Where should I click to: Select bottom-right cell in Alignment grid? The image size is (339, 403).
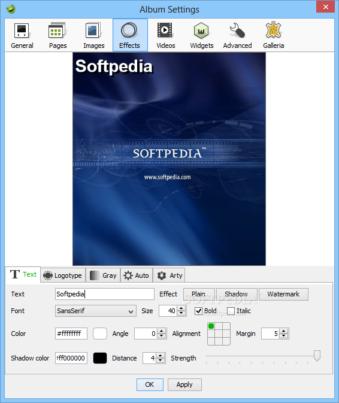(x=226, y=341)
